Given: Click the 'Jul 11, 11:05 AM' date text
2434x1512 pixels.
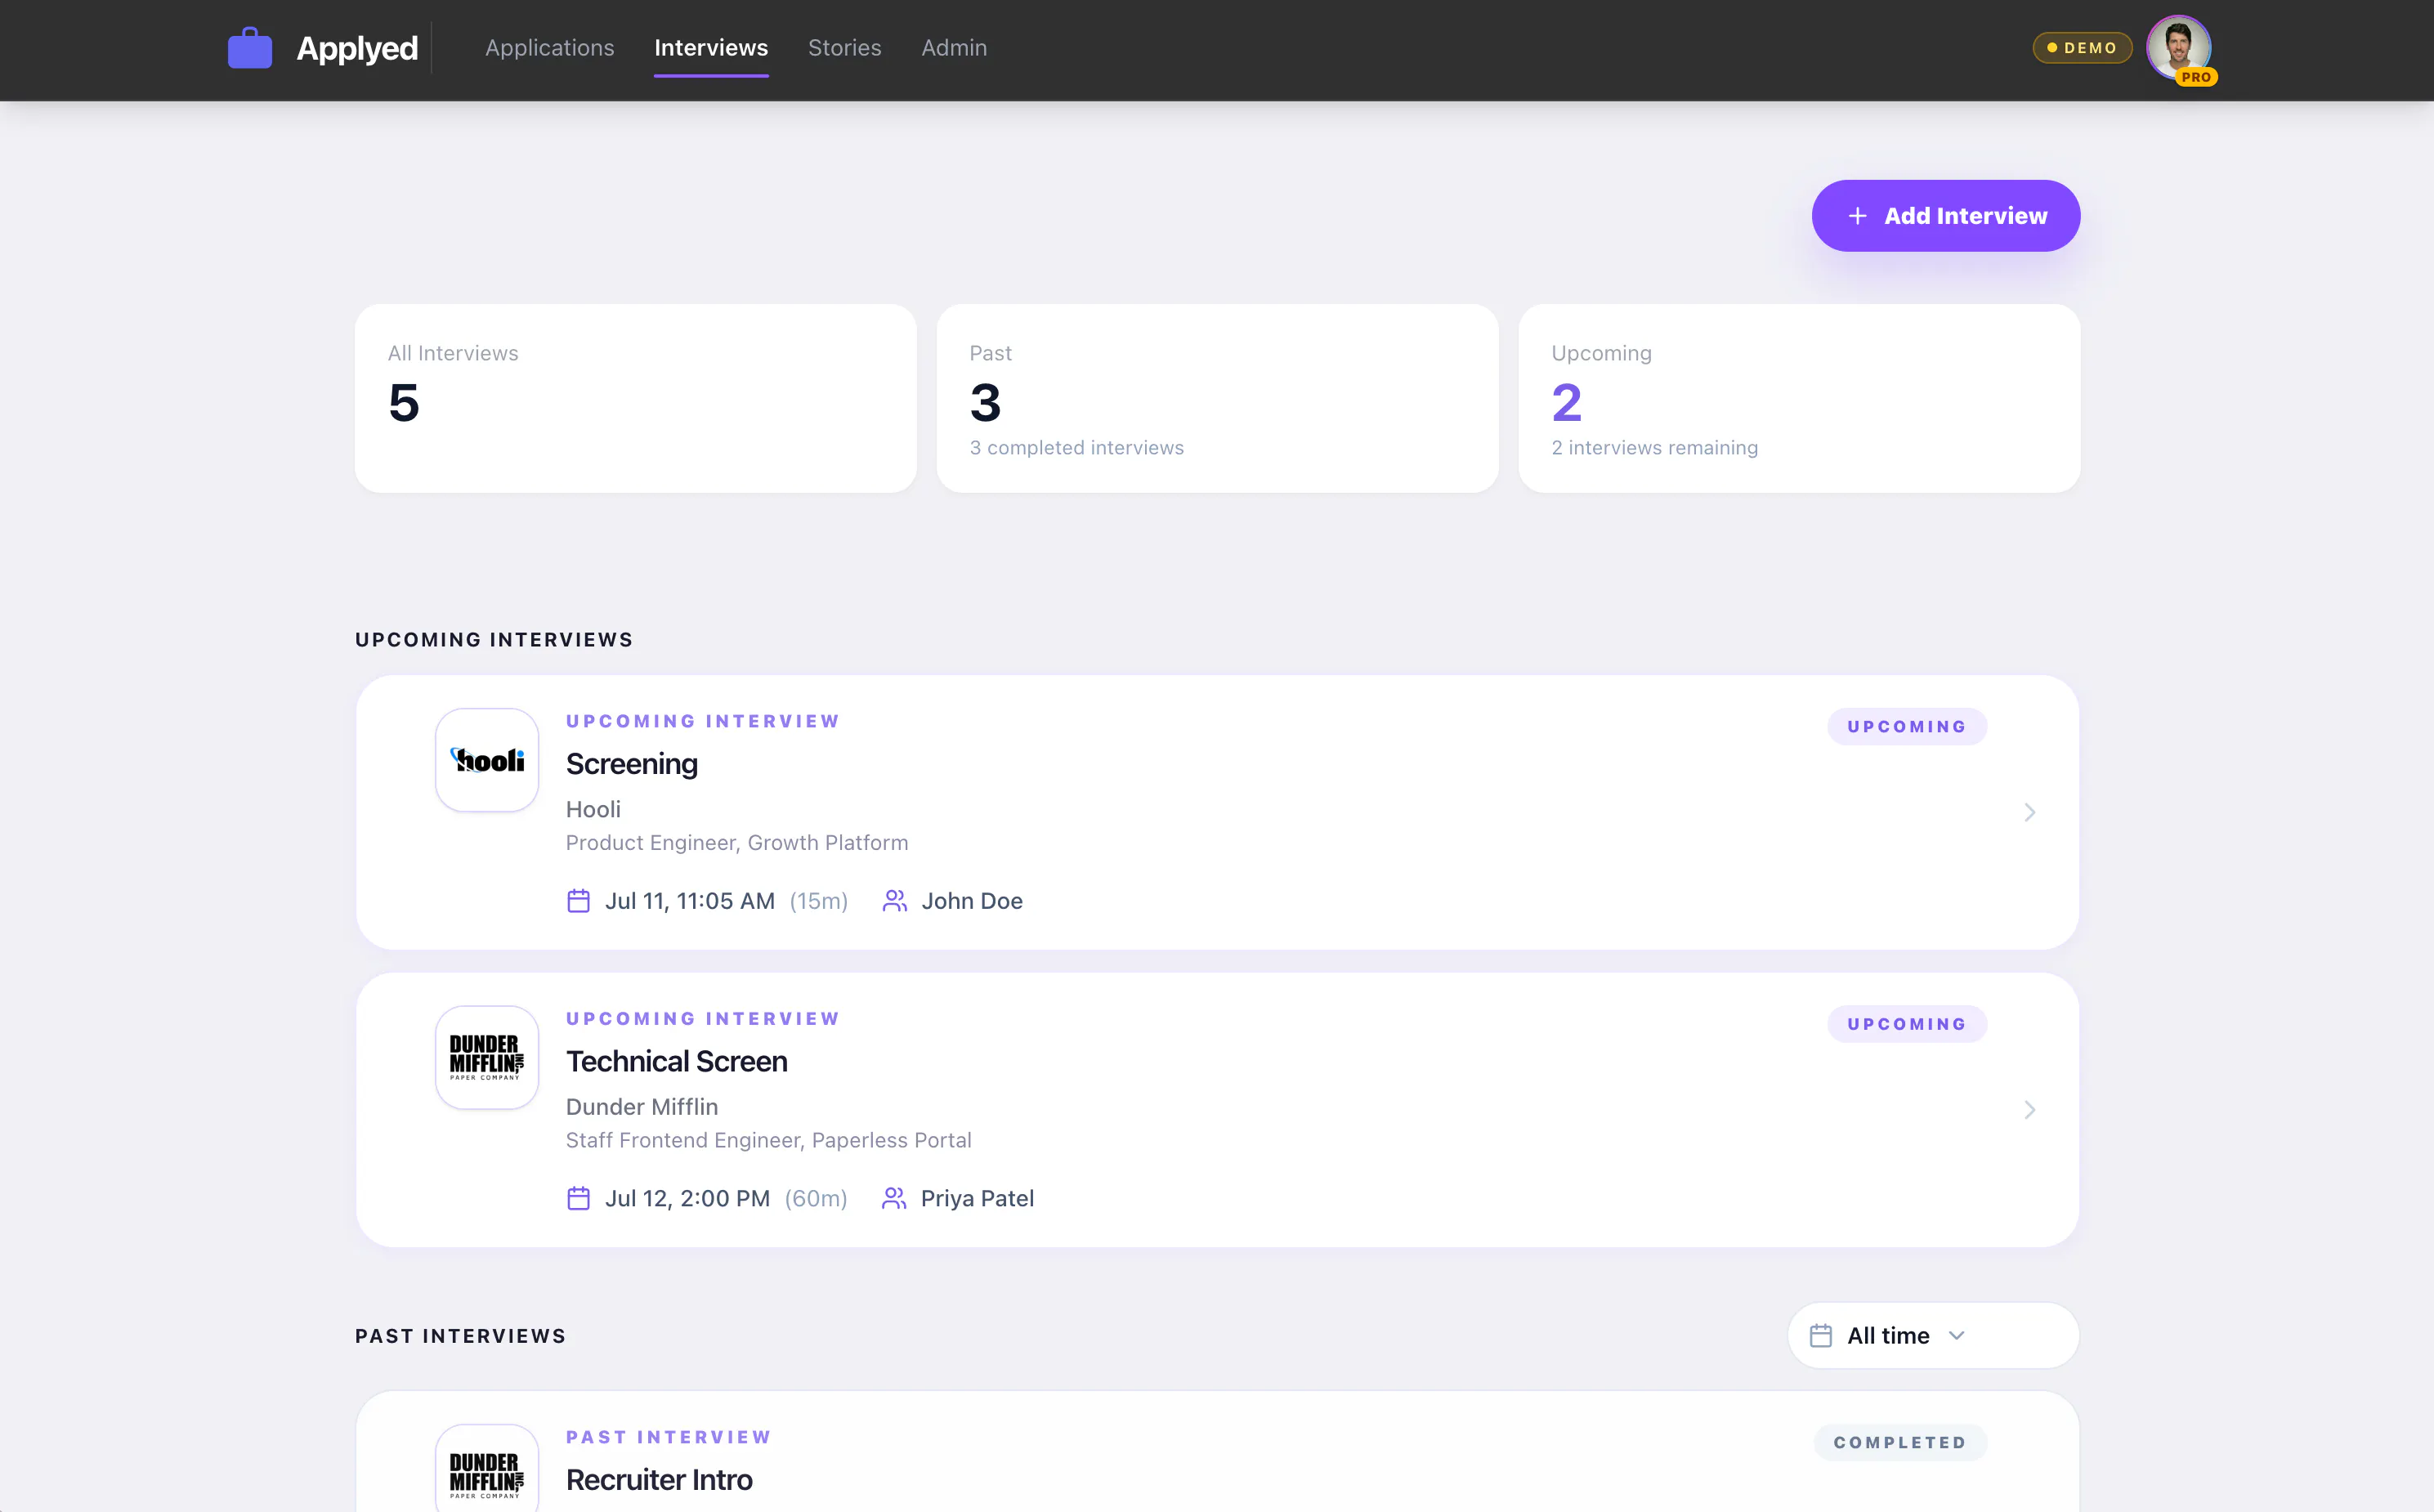Looking at the screenshot, I should (690, 901).
